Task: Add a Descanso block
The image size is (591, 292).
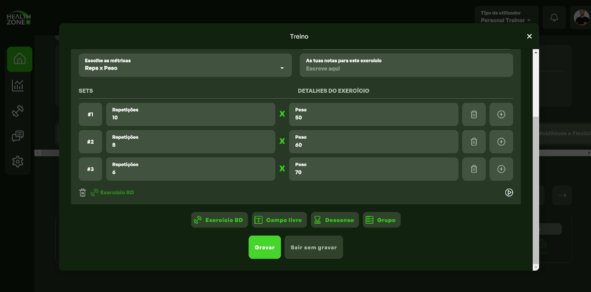Action: [x=335, y=220]
